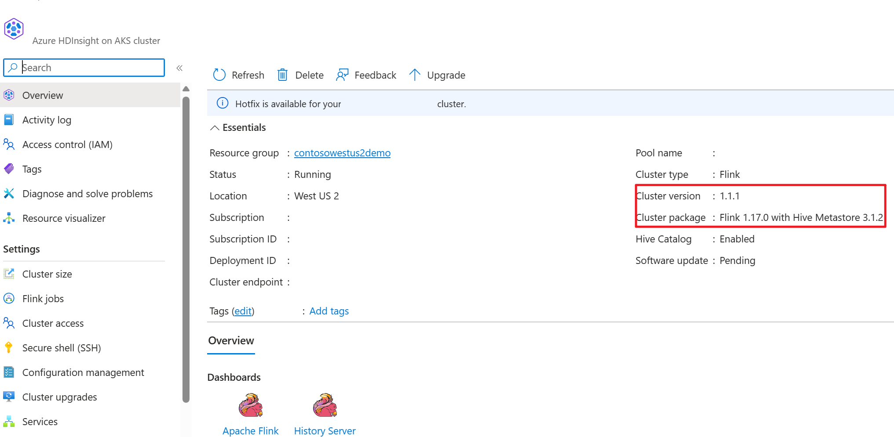Open the History Server dashboard link
The height and width of the screenshot is (437, 894).
[x=325, y=431]
